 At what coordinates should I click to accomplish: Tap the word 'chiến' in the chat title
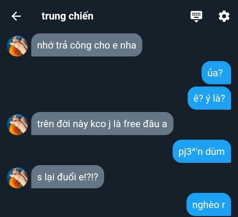point(81,16)
